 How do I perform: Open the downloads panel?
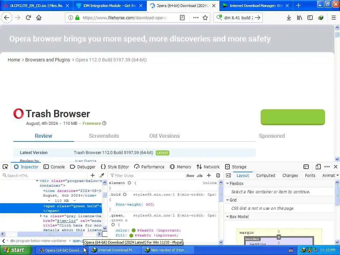pos(289,18)
